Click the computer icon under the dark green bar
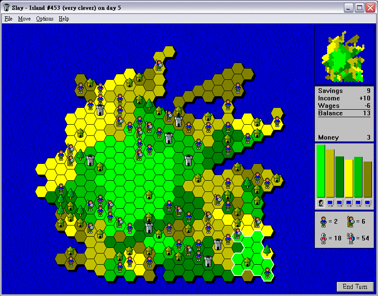 pos(340,204)
